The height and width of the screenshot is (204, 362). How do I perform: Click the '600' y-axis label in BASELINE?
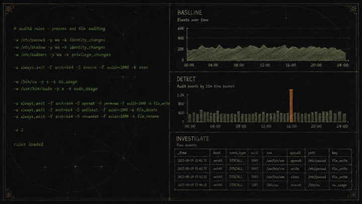[181, 28]
